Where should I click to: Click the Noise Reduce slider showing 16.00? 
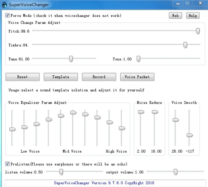[155, 112]
